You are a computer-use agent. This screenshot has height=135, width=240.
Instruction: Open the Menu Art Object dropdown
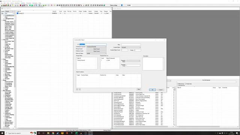pos(96,53)
